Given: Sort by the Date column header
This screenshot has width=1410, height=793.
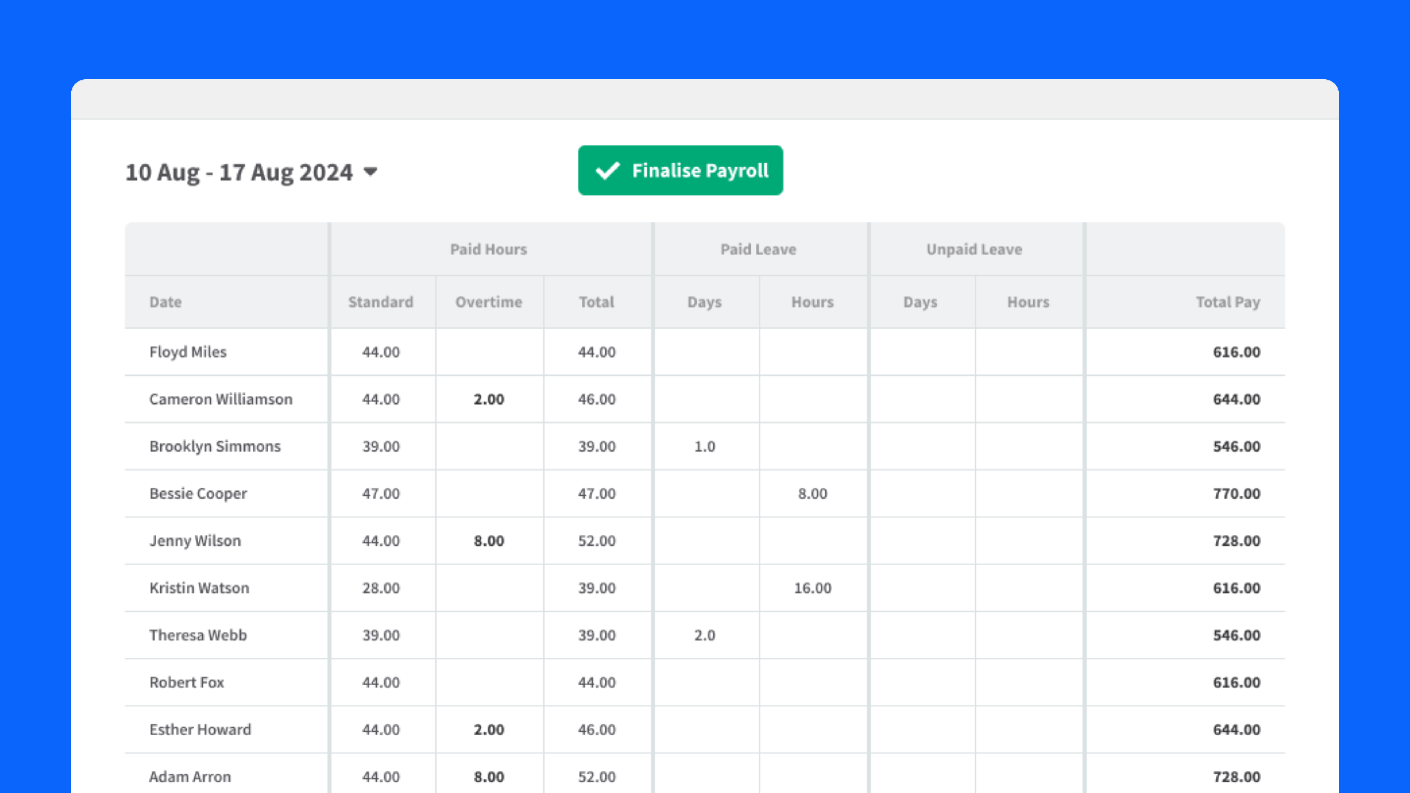Looking at the screenshot, I should click(165, 301).
